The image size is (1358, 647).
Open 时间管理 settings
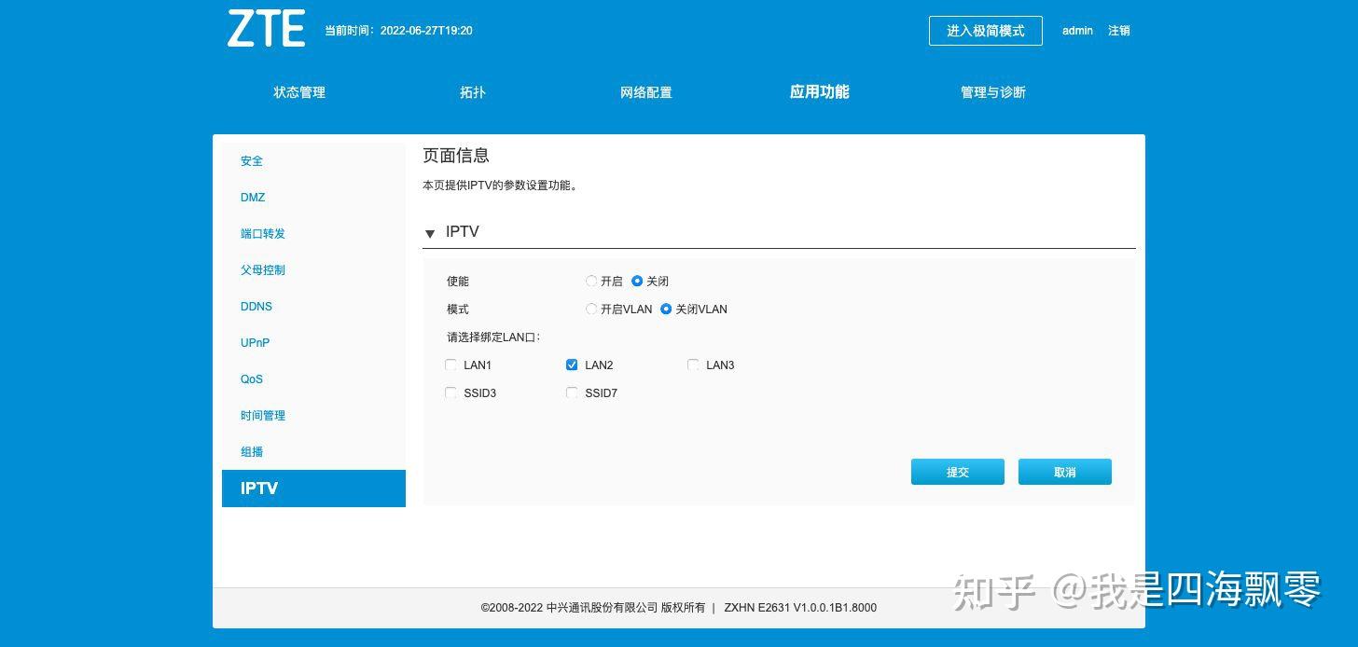(x=263, y=415)
